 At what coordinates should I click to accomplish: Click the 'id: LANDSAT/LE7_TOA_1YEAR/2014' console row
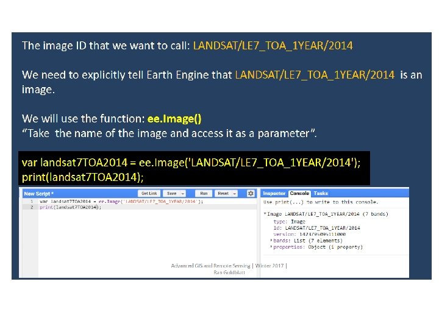[x=316, y=228]
